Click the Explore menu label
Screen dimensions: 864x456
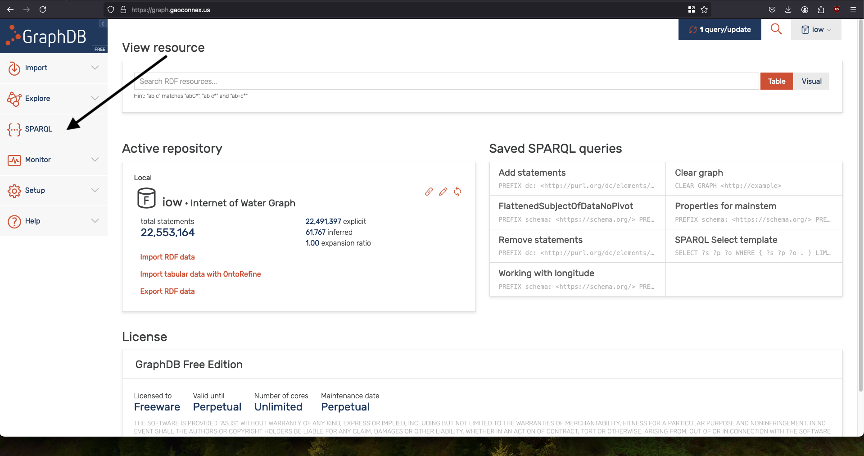point(37,98)
